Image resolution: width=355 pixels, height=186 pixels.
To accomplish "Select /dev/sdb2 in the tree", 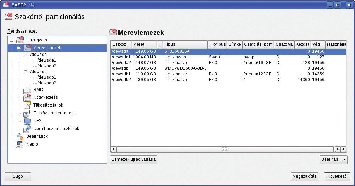I will (47, 83).
